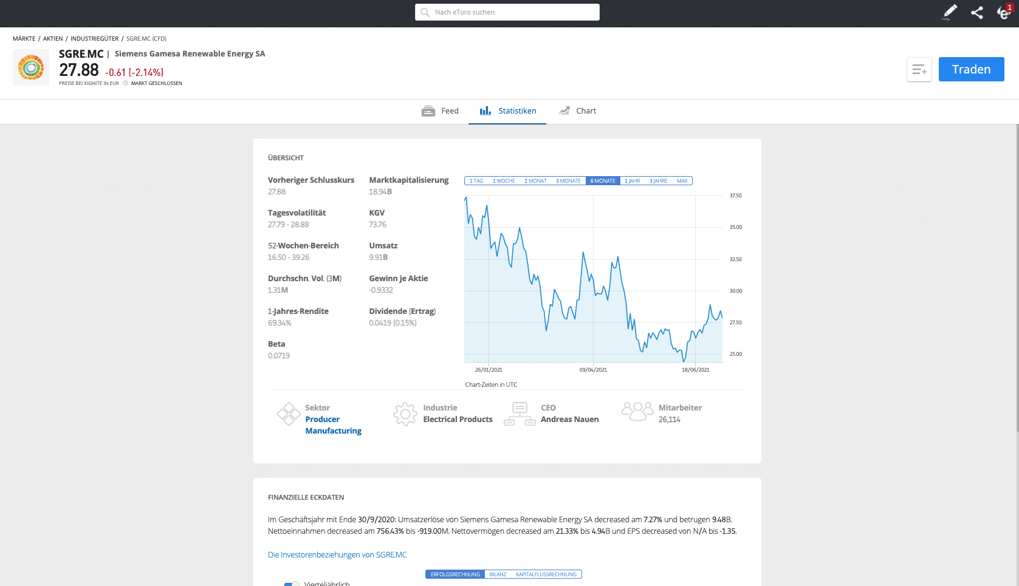Image resolution: width=1019 pixels, height=586 pixels.
Task: Click the clock icon near Markt Geschlossen
Action: coord(126,83)
